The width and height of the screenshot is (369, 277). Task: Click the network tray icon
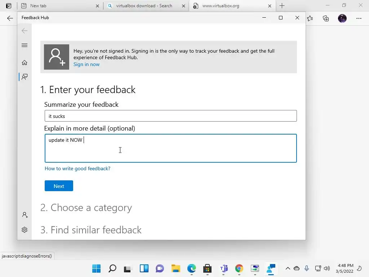318,268
